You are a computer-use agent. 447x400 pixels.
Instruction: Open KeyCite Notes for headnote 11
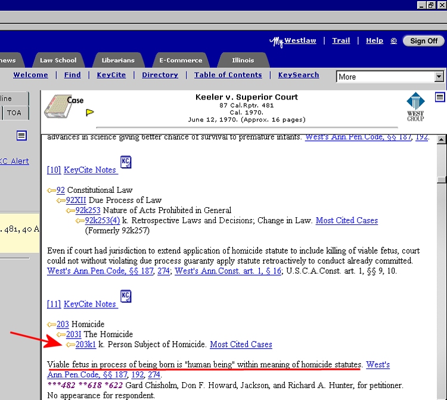90,304
